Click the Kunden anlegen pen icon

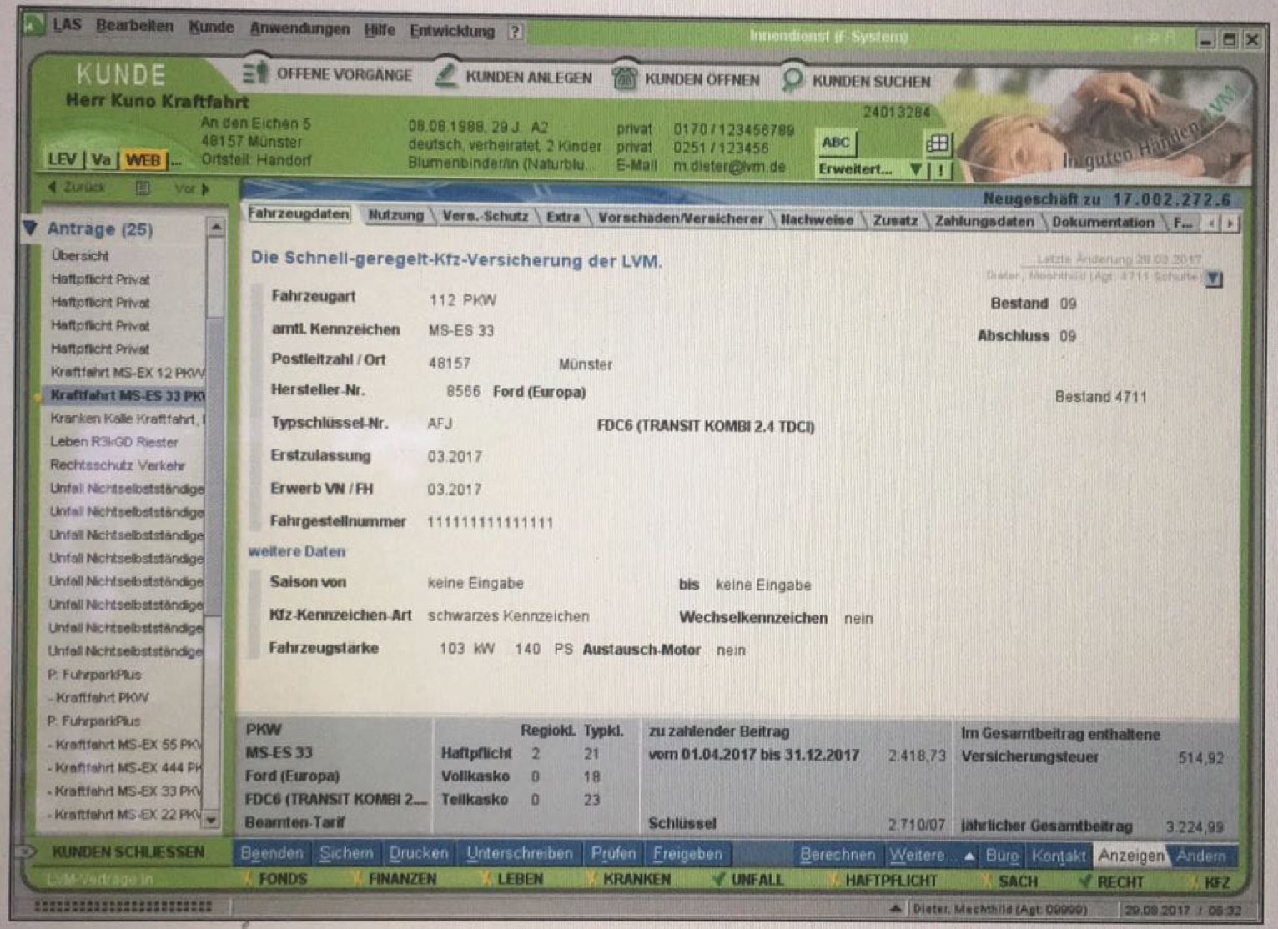click(x=446, y=76)
